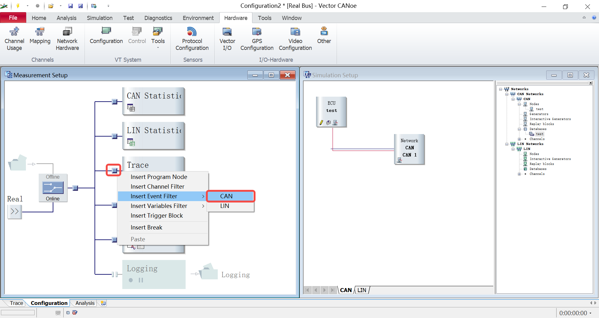Open the Window ribbon tab

click(292, 18)
